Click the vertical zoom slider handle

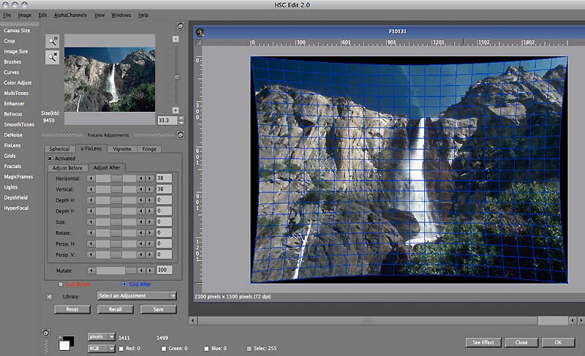177,77
